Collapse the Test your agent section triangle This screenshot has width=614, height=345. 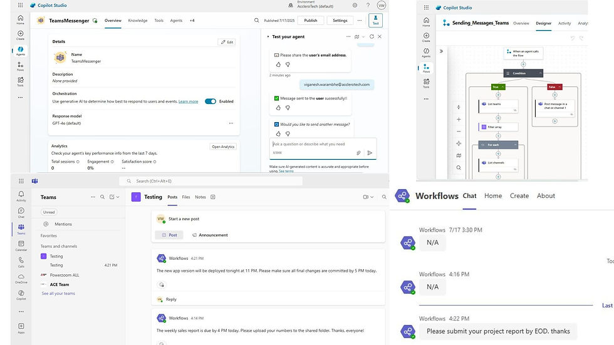tap(268, 37)
